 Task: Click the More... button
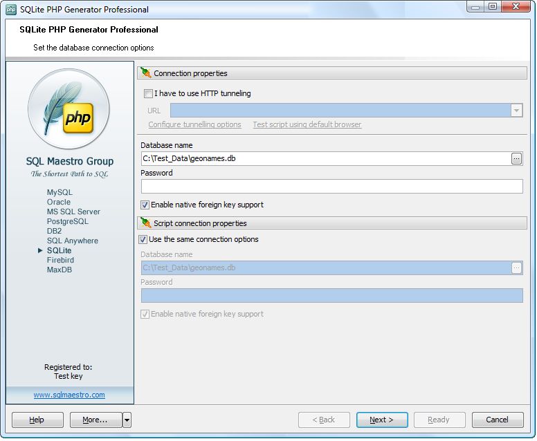pyautogui.click(x=95, y=420)
